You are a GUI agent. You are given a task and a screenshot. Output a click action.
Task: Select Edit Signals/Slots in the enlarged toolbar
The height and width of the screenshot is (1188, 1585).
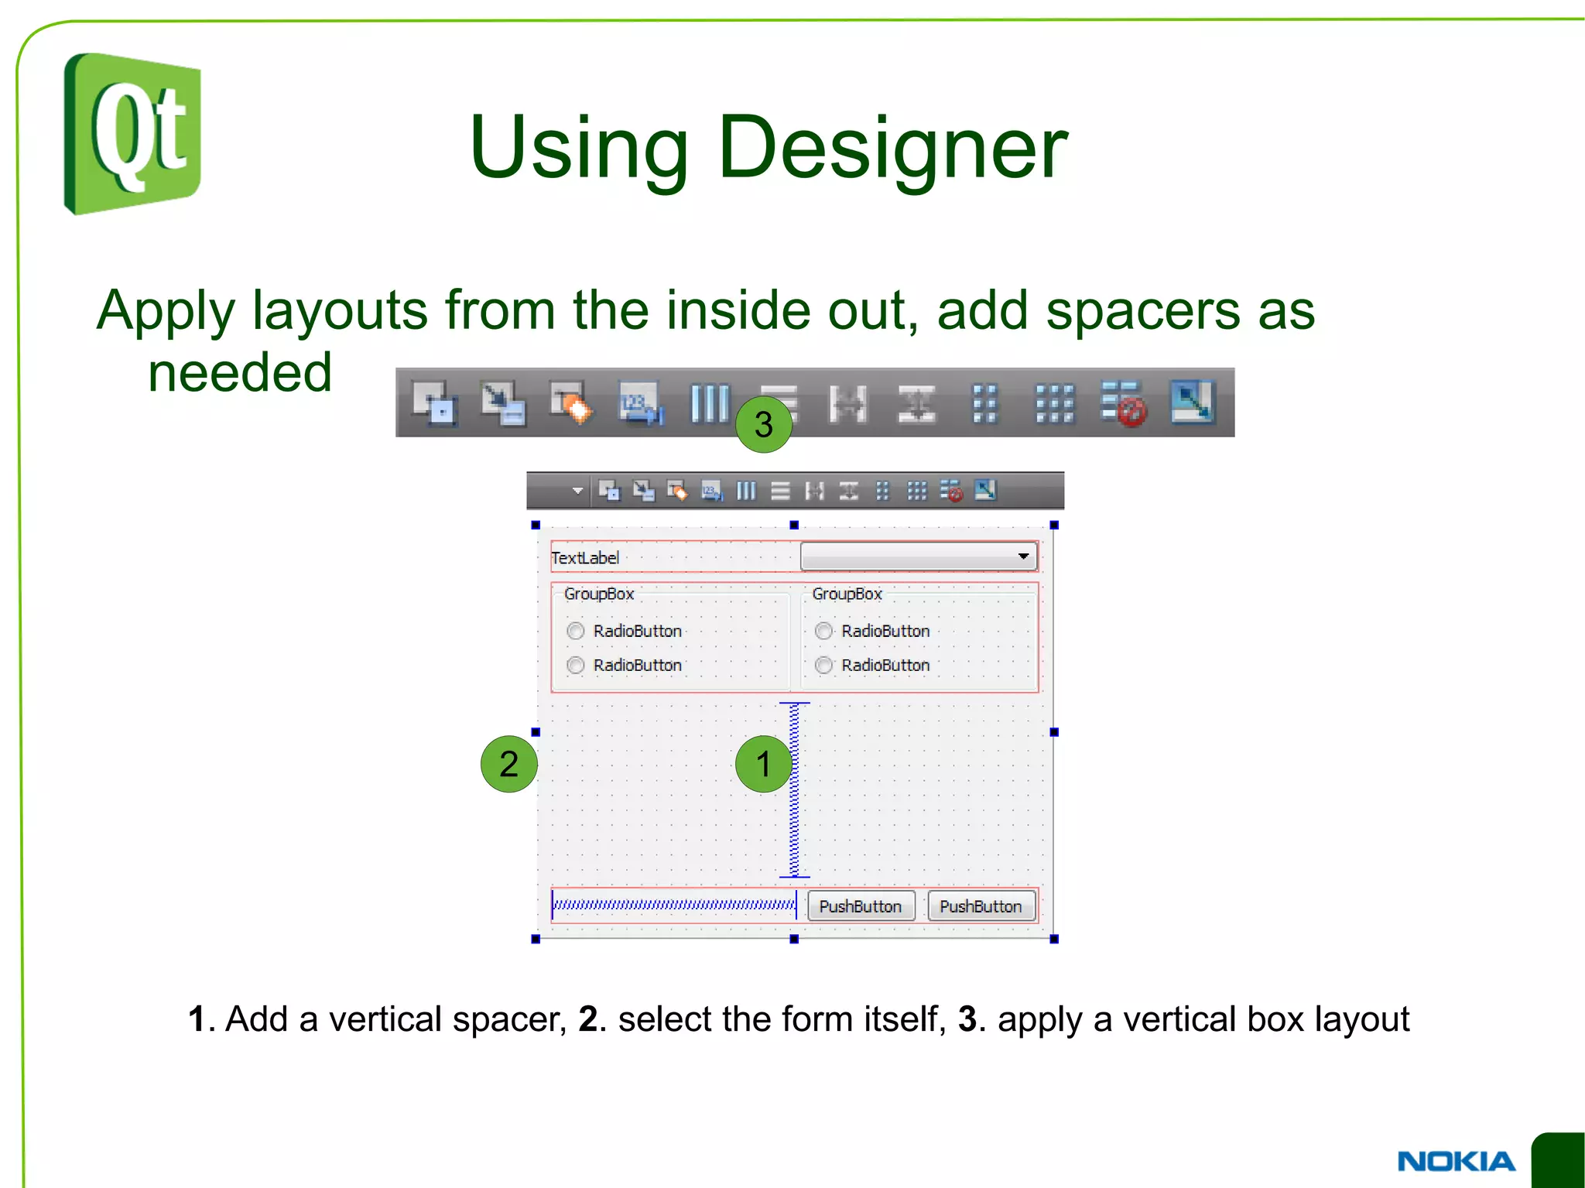(x=503, y=403)
